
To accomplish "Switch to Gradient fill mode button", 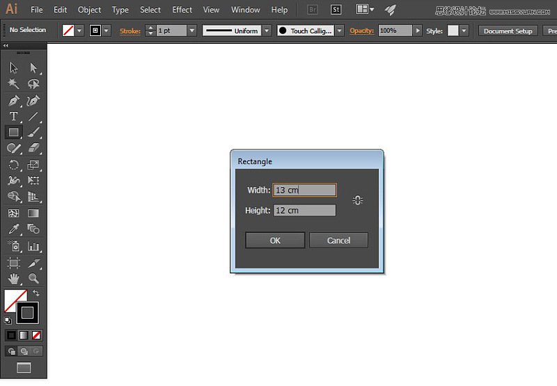I will pyautogui.click(x=24, y=335).
